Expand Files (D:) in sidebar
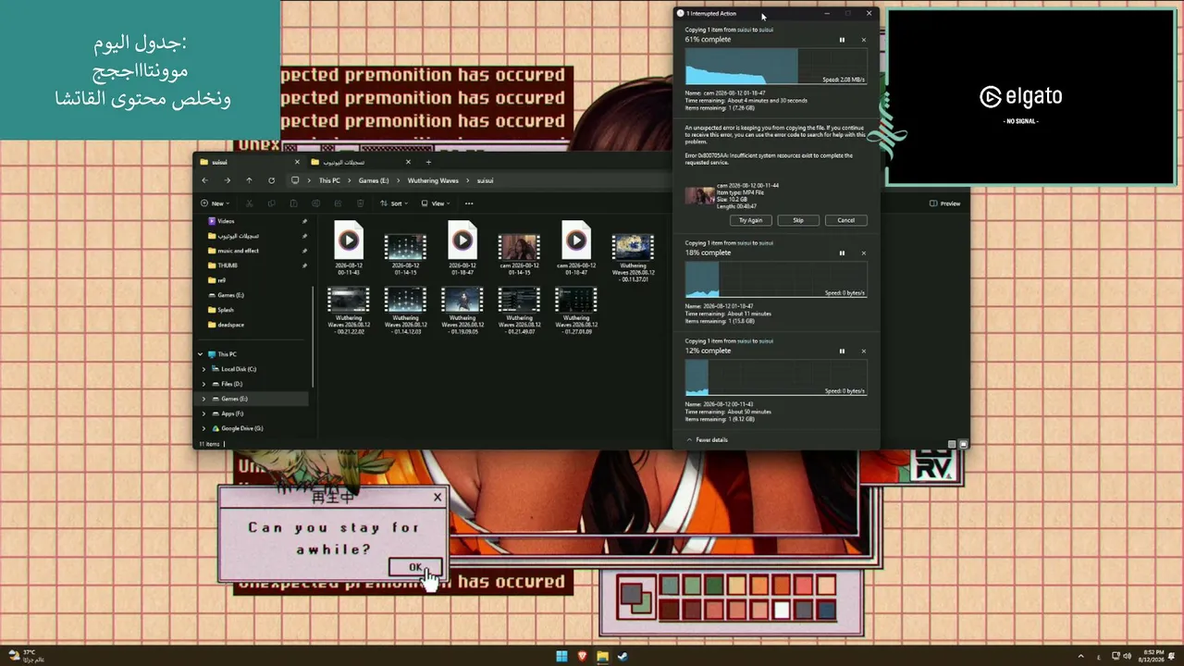 coord(204,384)
